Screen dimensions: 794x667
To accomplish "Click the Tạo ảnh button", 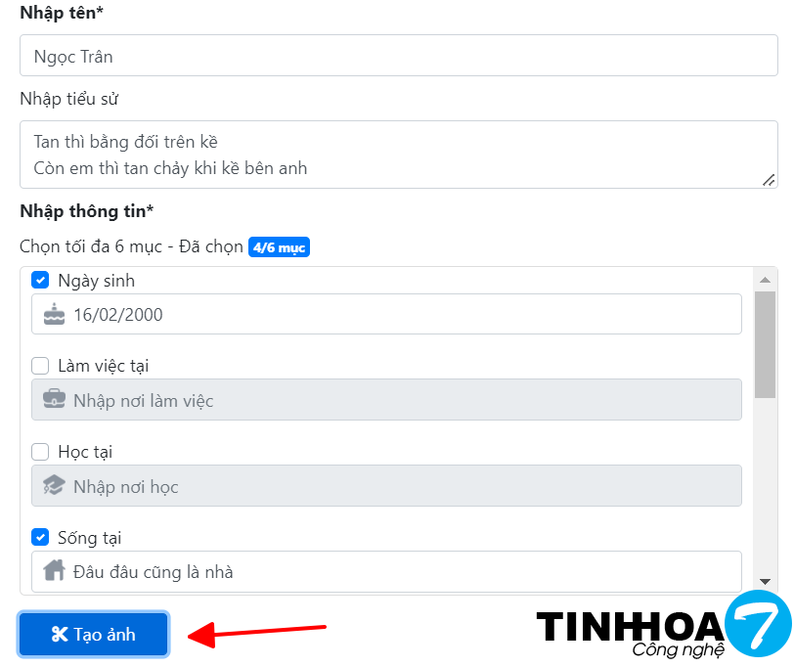I will pyautogui.click(x=94, y=634).
